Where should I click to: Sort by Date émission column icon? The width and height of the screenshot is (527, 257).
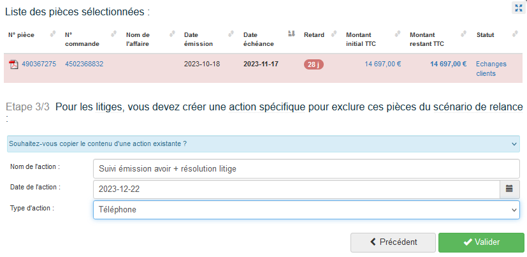[x=231, y=33]
